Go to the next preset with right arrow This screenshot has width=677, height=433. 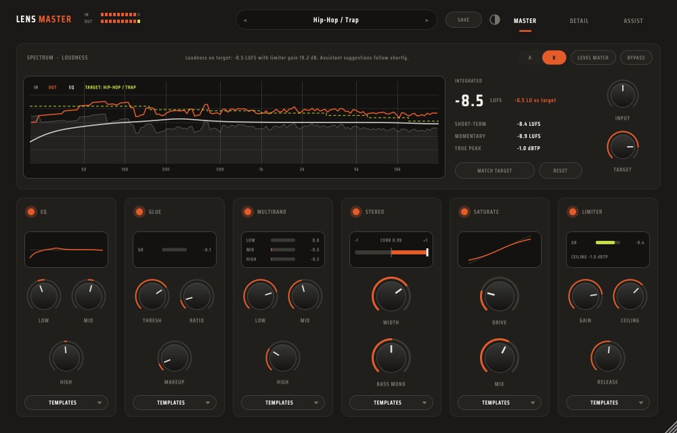(427, 20)
